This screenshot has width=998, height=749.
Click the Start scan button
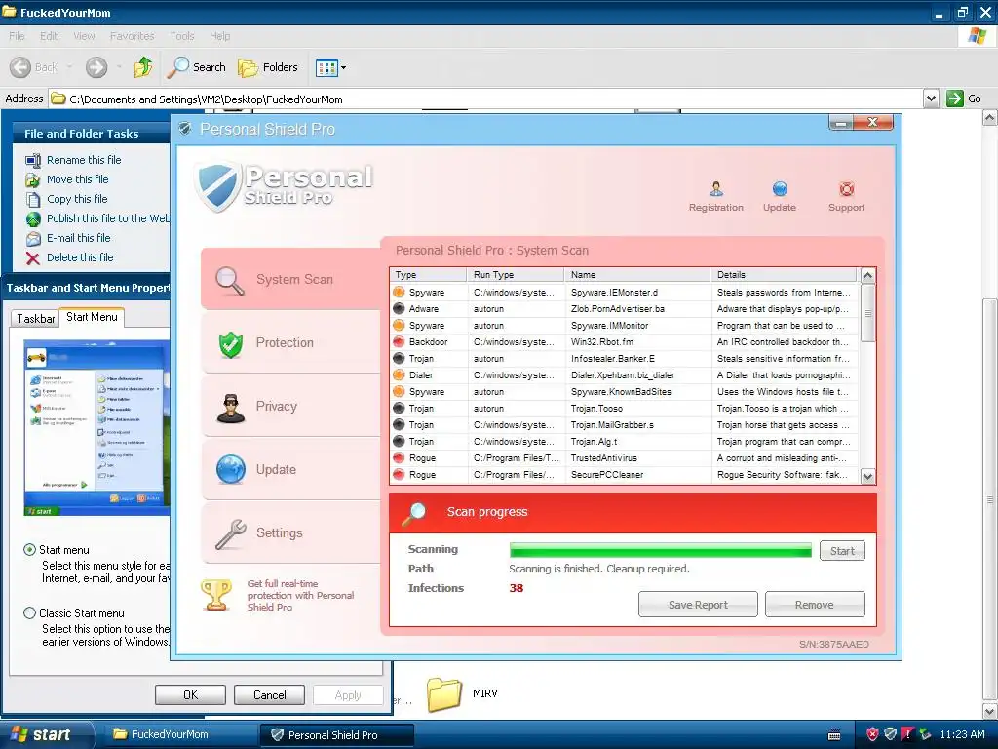[842, 551]
